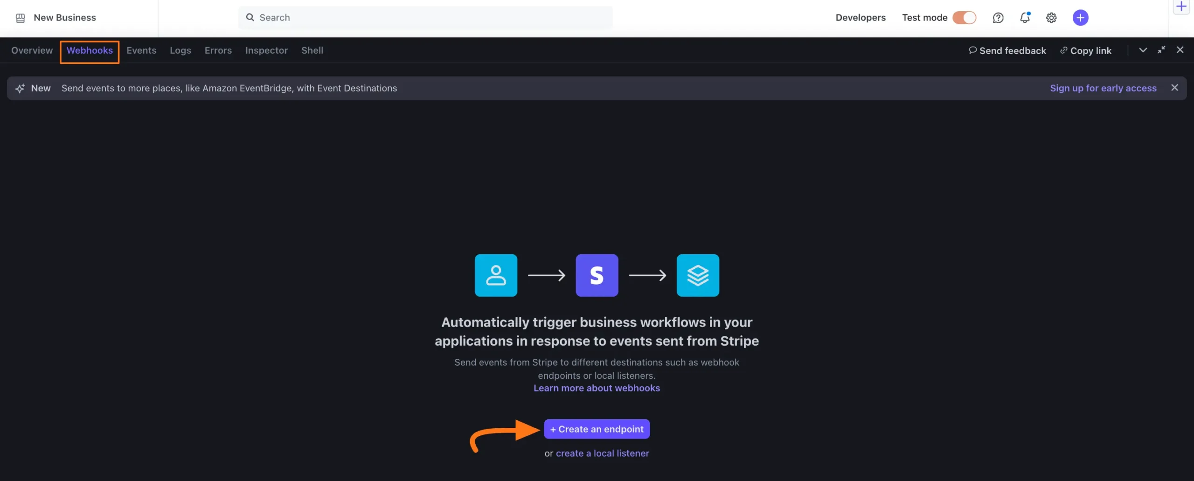Click the top-right blue plus icon
The height and width of the screenshot is (481, 1194).
[1182, 6]
